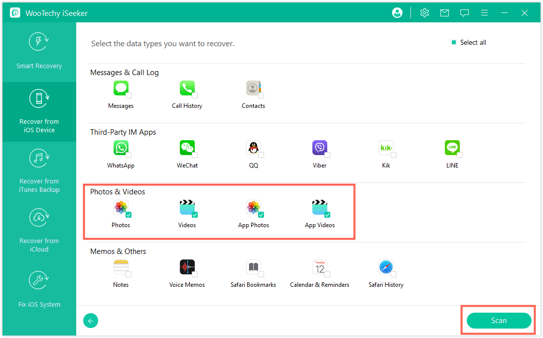Enable the Select all checkbox
Screen dimensions: 543x338
pyautogui.click(x=454, y=42)
